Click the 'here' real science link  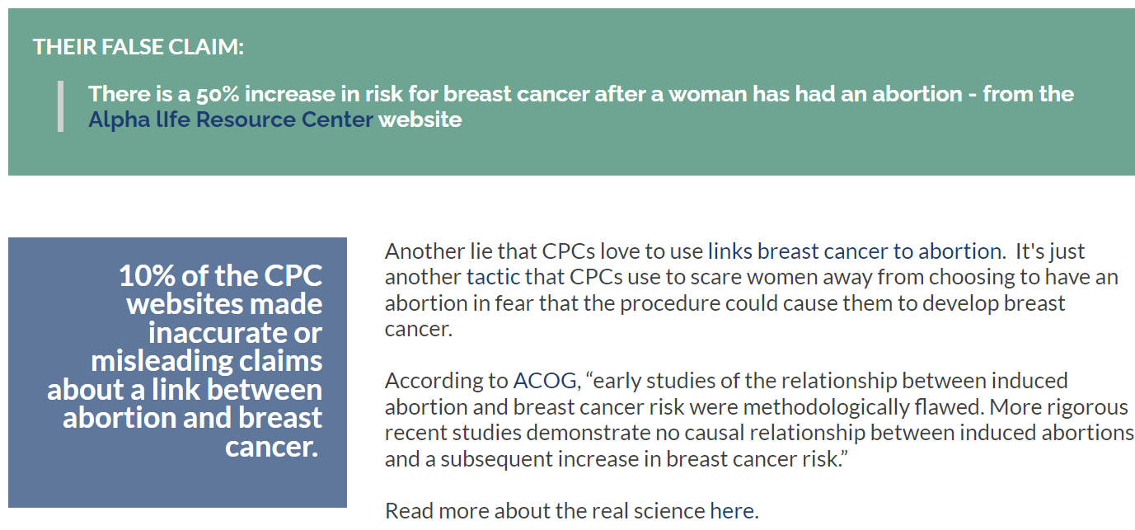pyautogui.click(x=731, y=511)
